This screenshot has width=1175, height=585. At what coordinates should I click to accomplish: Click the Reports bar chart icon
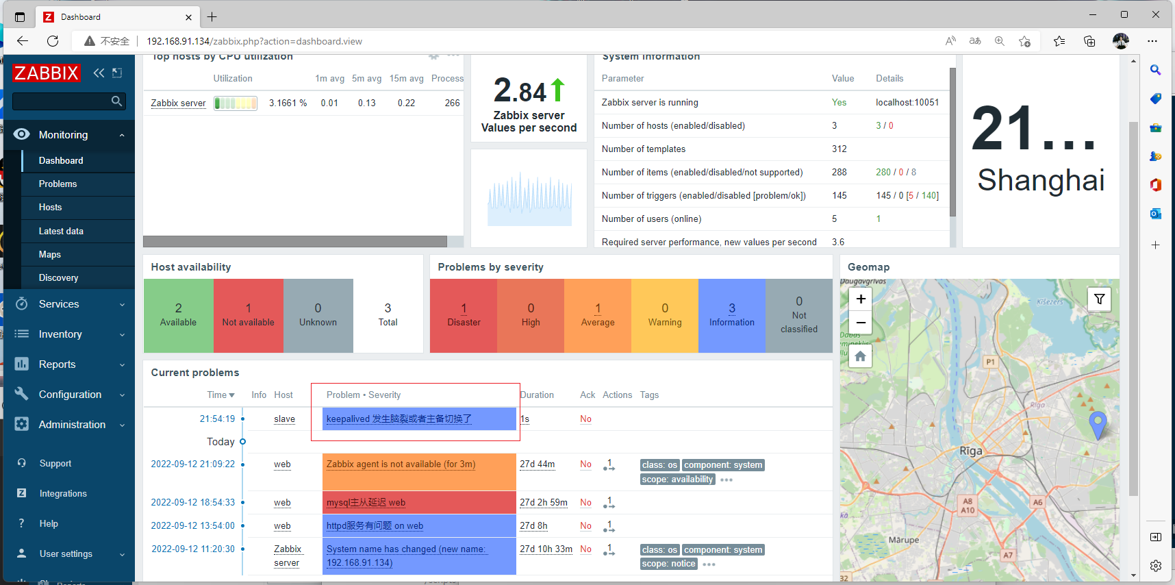click(x=22, y=364)
